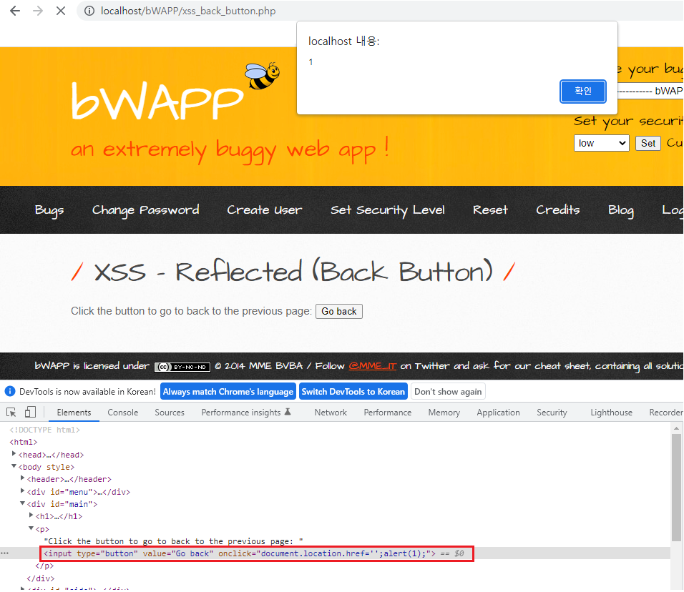Select the "Click the button to go" text node
The width and height of the screenshot is (684, 592).
(x=173, y=541)
